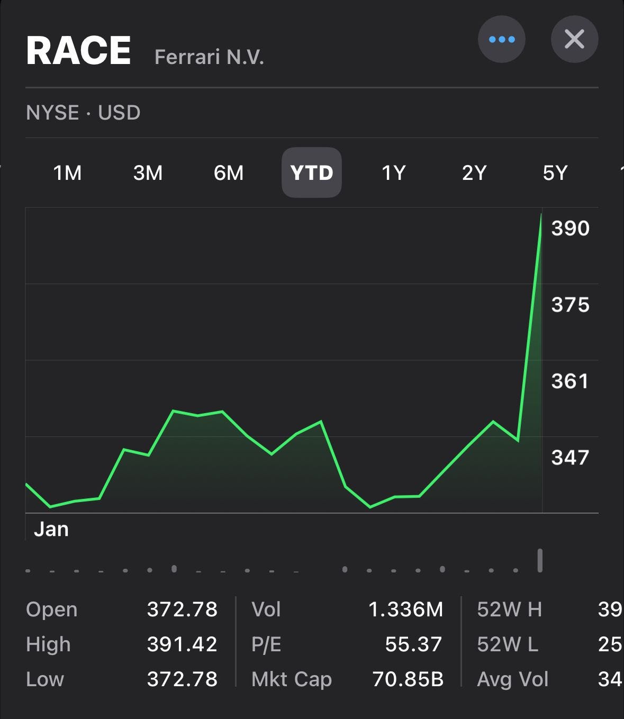The image size is (624, 719).
Task: Select the YTD time range
Action: coord(312,172)
